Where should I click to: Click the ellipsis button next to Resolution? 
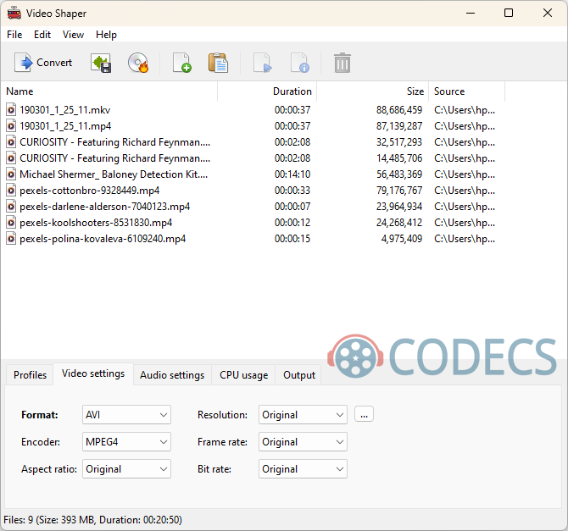(x=364, y=414)
